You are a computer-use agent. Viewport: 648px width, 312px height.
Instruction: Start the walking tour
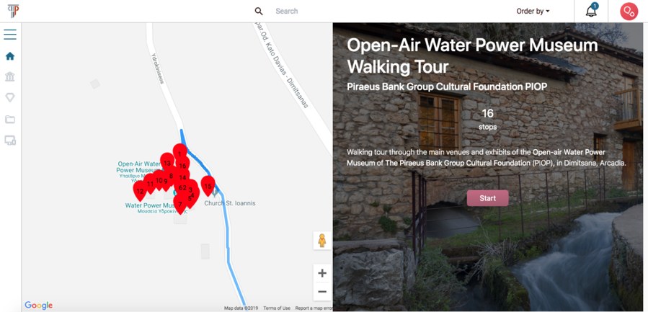488,198
